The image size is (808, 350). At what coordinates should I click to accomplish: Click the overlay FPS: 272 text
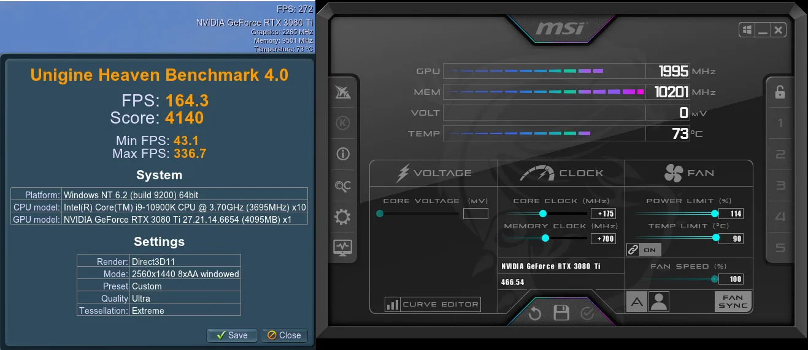coord(295,9)
